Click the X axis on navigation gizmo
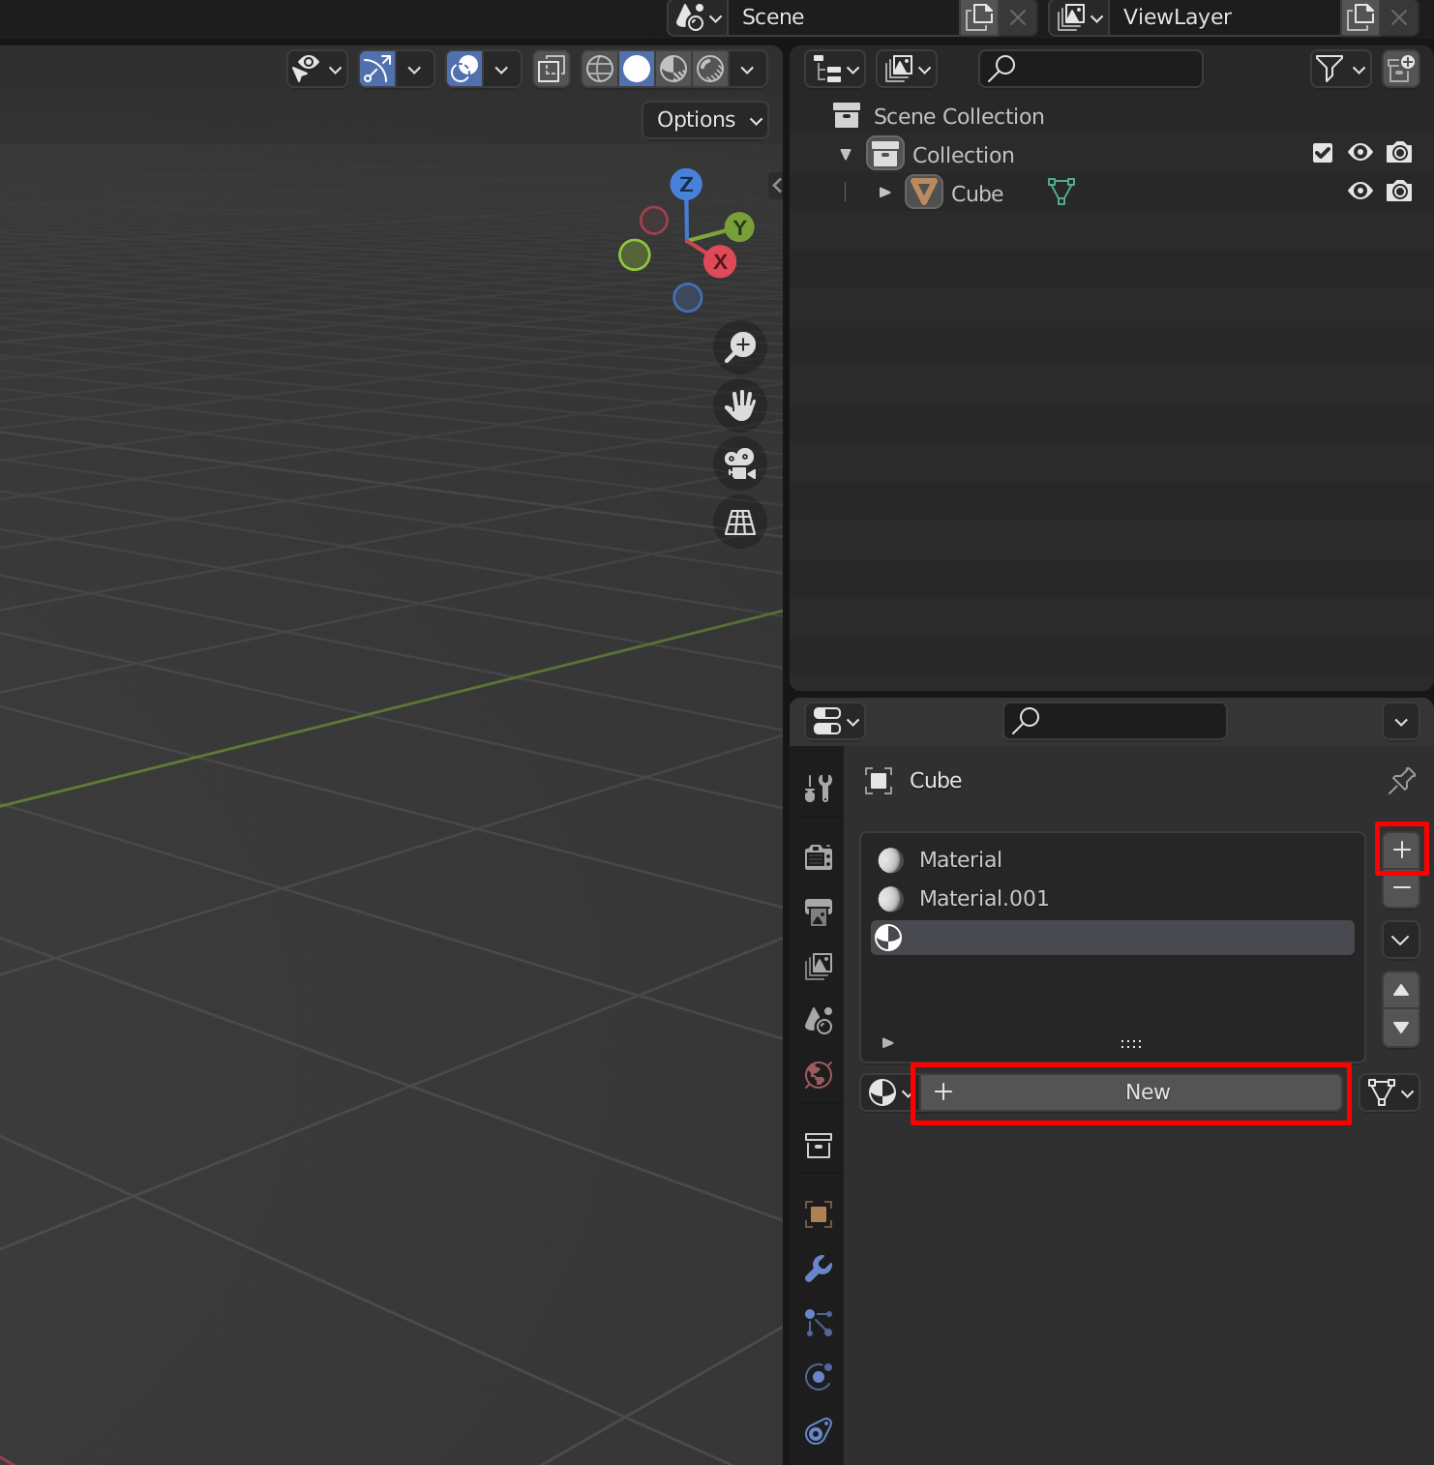This screenshot has width=1434, height=1465. click(720, 261)
